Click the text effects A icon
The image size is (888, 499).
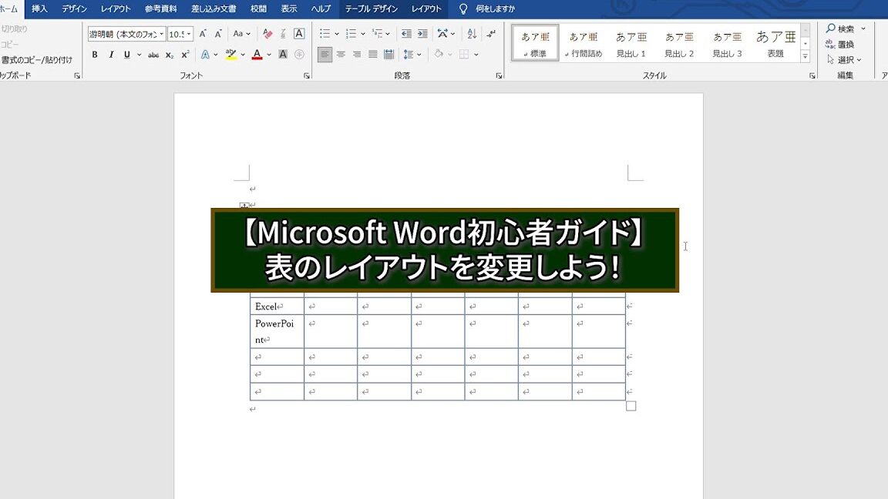205,55
